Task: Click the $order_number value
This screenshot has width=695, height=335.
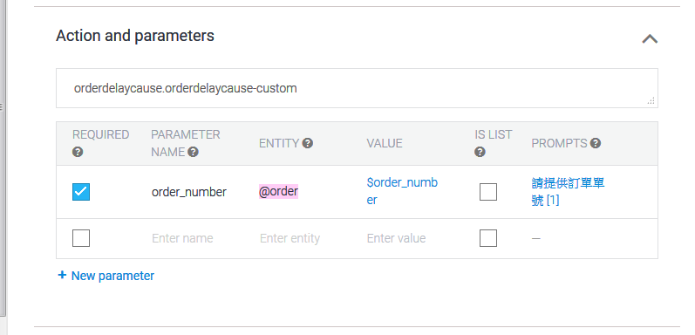Action: [402, 191]
